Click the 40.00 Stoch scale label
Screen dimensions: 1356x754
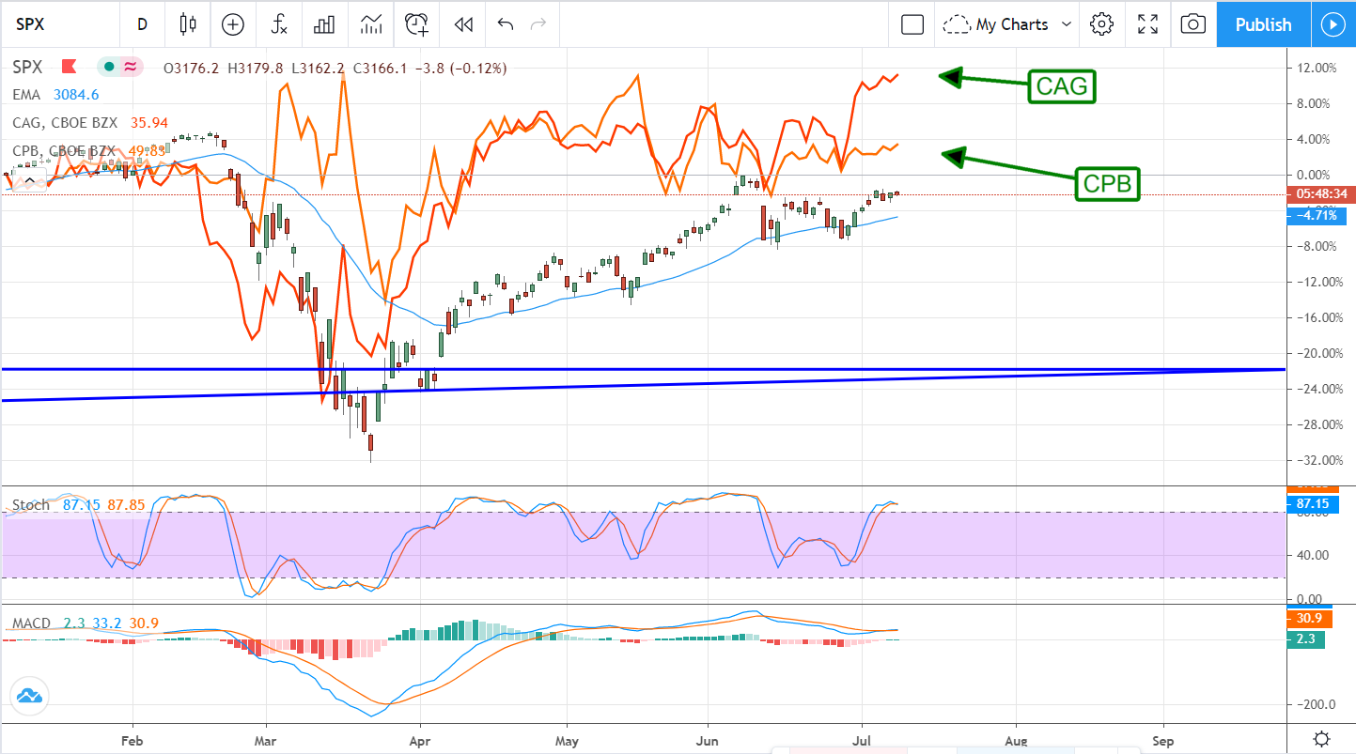(1313, 555)
